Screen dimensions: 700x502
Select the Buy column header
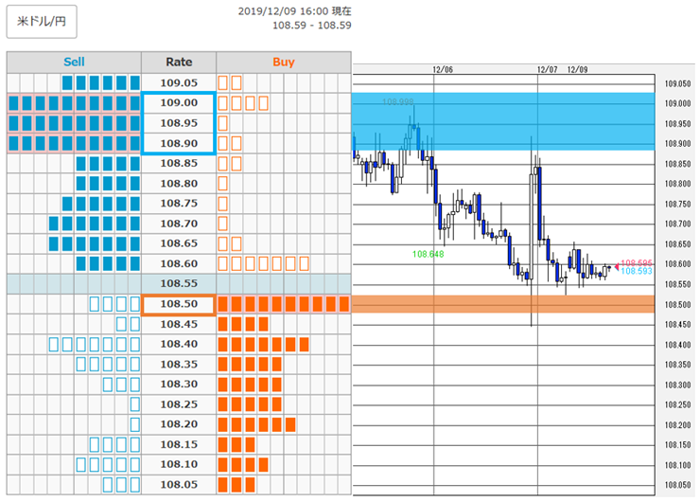pos(284,63)
